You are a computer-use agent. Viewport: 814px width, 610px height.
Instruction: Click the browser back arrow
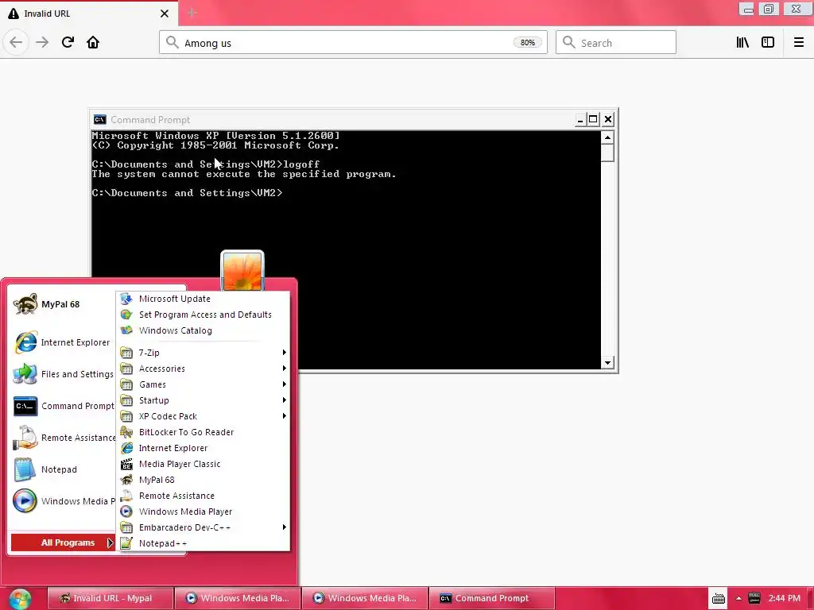pos(16,43)
